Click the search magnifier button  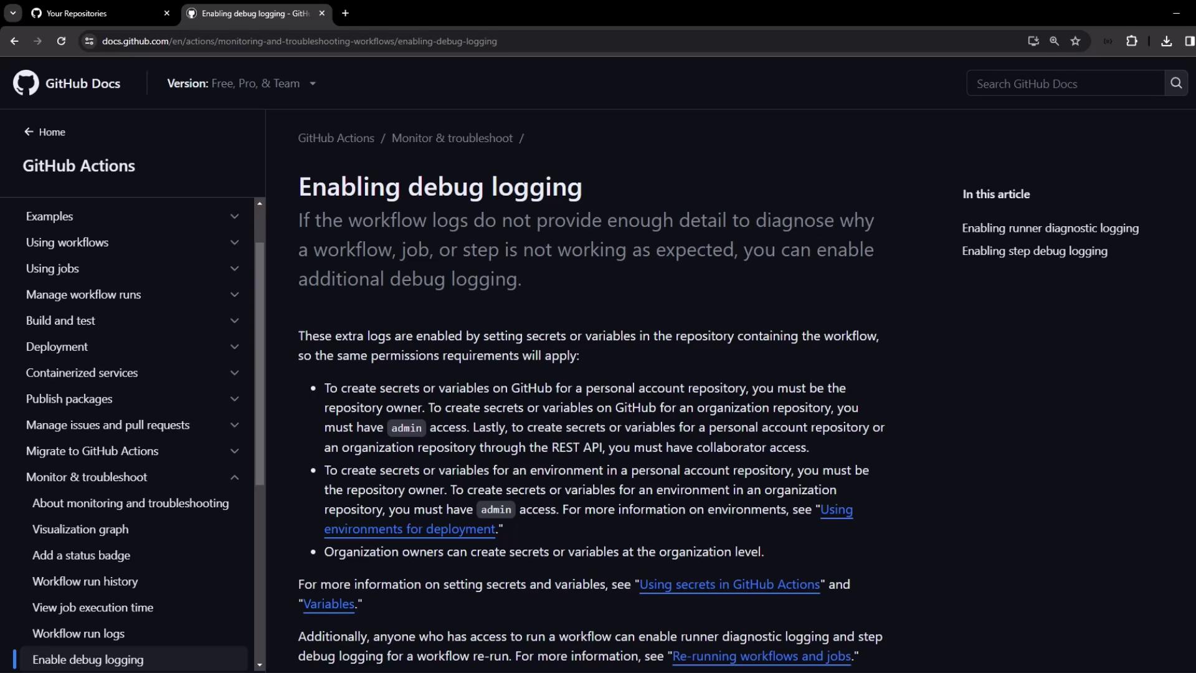point(1176,84)
